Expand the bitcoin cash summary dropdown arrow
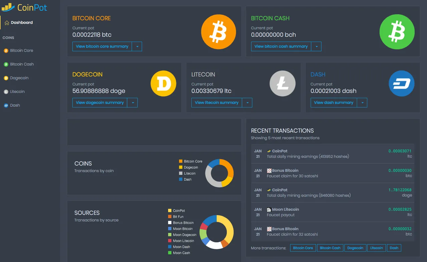 point(316,46)
